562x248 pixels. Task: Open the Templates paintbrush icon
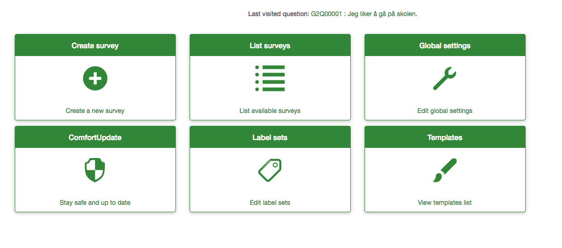click(445, 170)
